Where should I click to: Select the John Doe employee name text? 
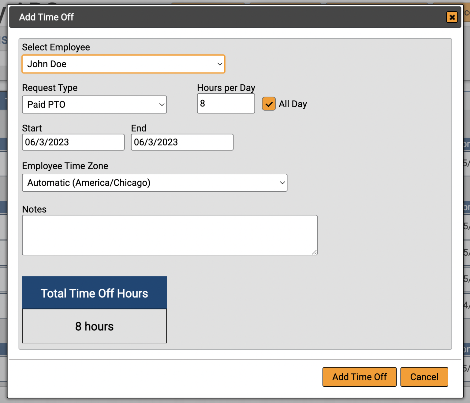pyautogui.click(x=47, y=64)
